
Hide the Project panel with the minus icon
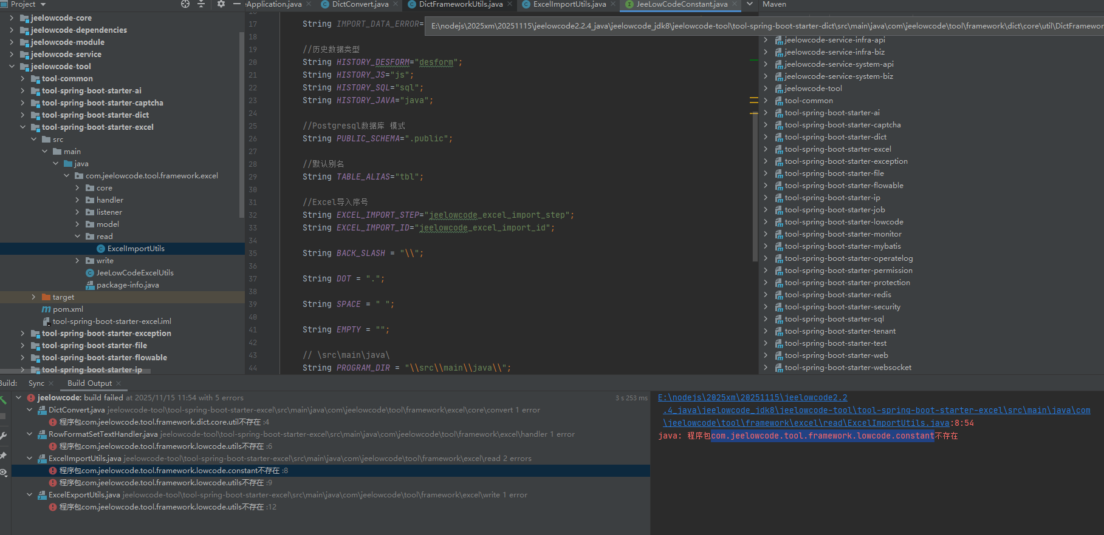pos(237,4)
